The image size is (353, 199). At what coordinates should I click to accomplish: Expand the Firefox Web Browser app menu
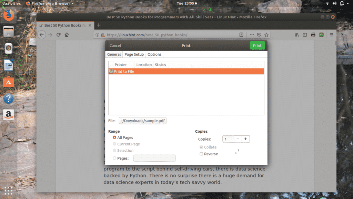point(50,3)
